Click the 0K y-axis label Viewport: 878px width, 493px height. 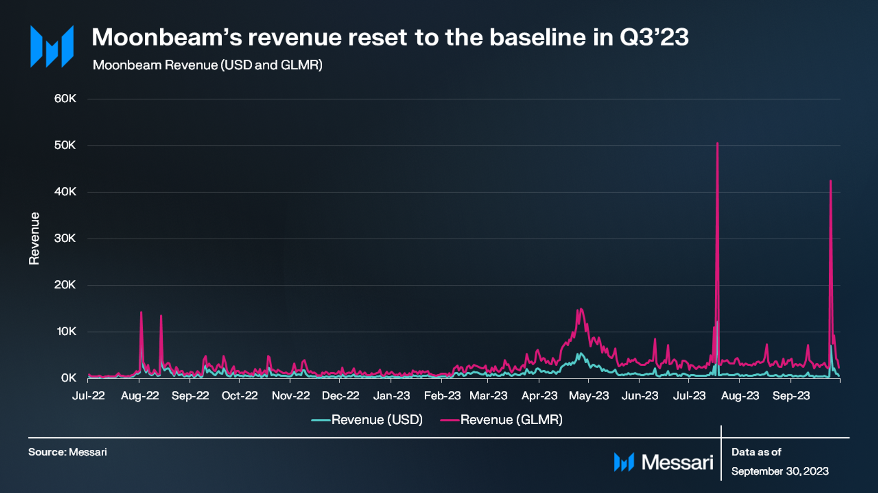coord(68,378)
